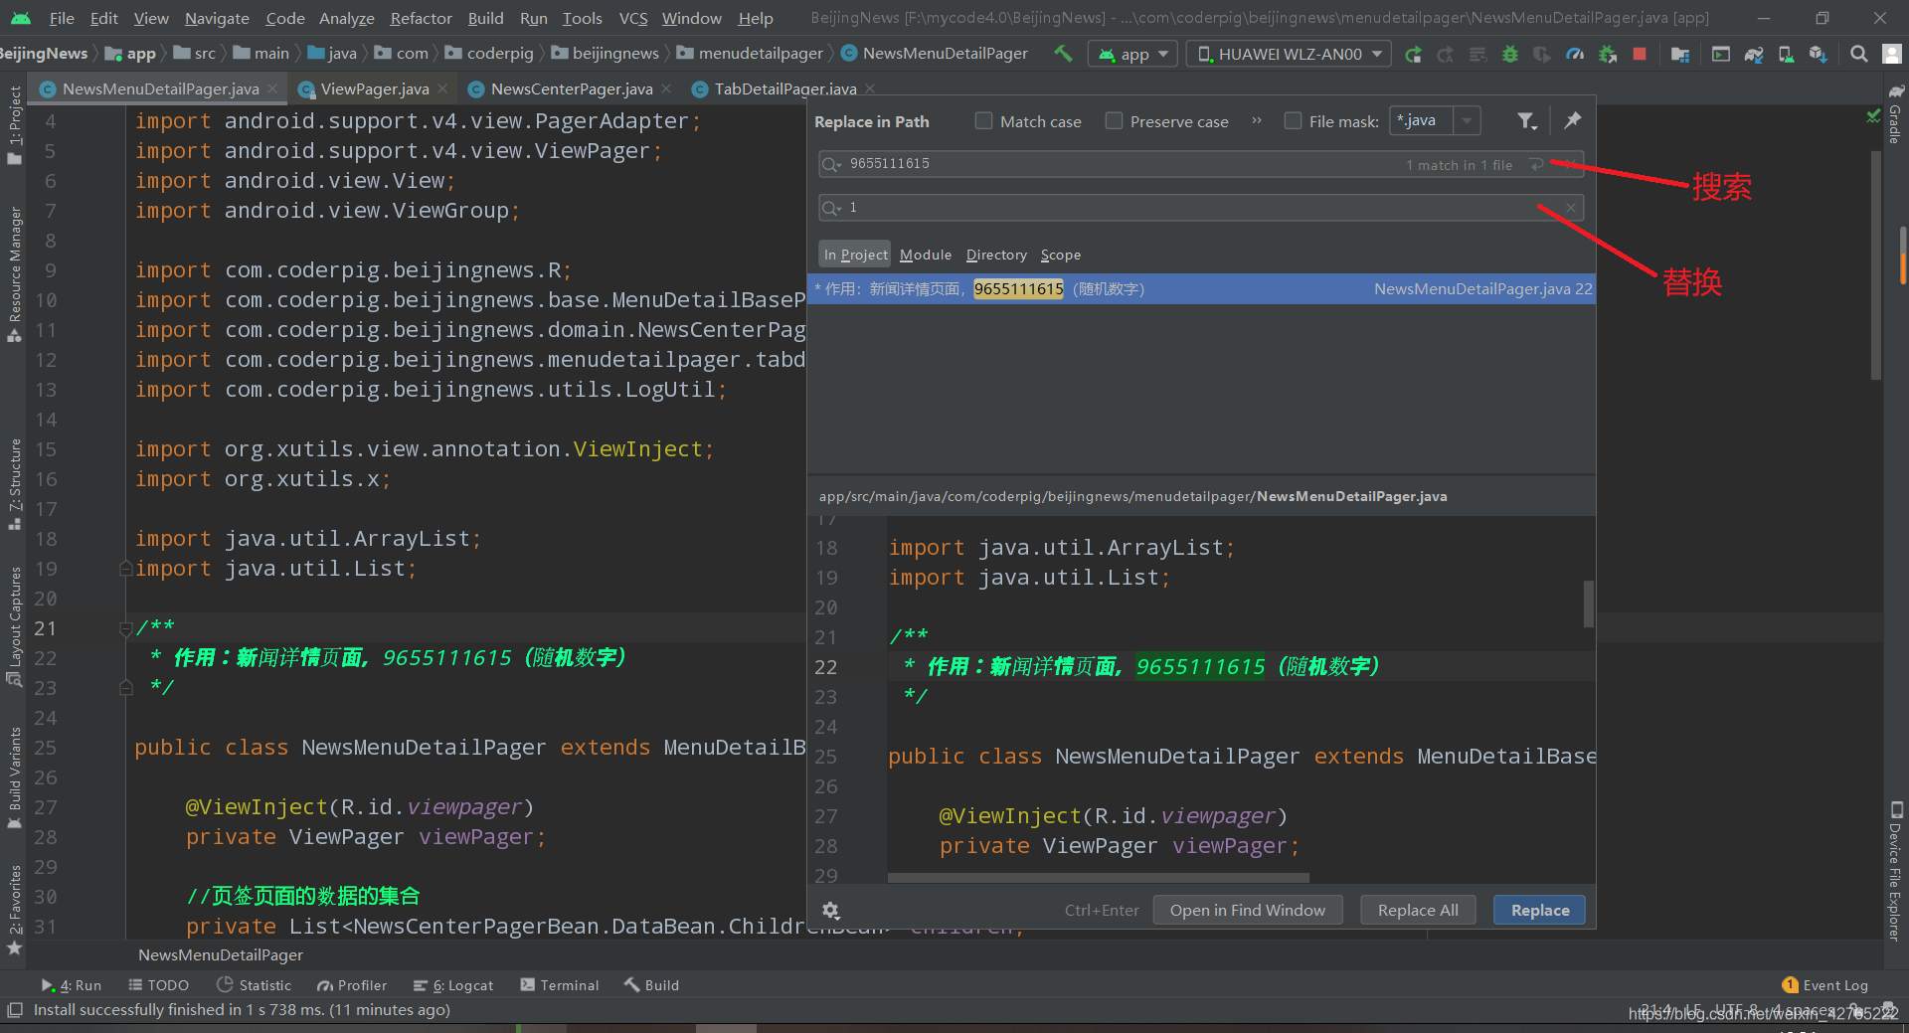1909x1033 pixels.
Task: Select the Scope tab in dialog
Action: (1061, 255)
